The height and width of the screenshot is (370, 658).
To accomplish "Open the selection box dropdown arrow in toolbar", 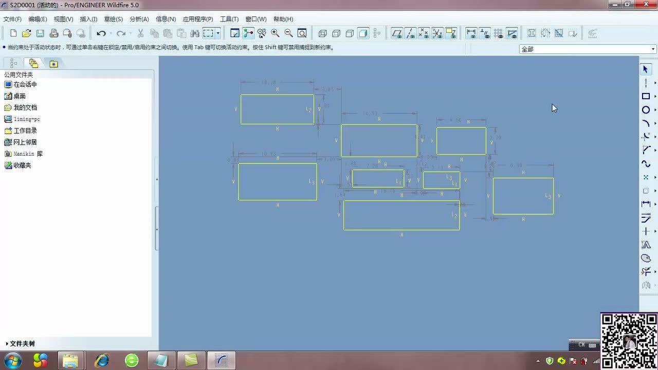I will click(218, 33).
